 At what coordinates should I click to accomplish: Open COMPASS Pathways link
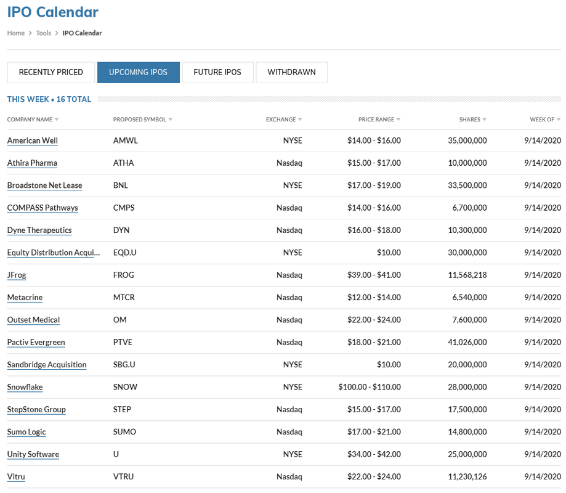click(x=42, y=208)
